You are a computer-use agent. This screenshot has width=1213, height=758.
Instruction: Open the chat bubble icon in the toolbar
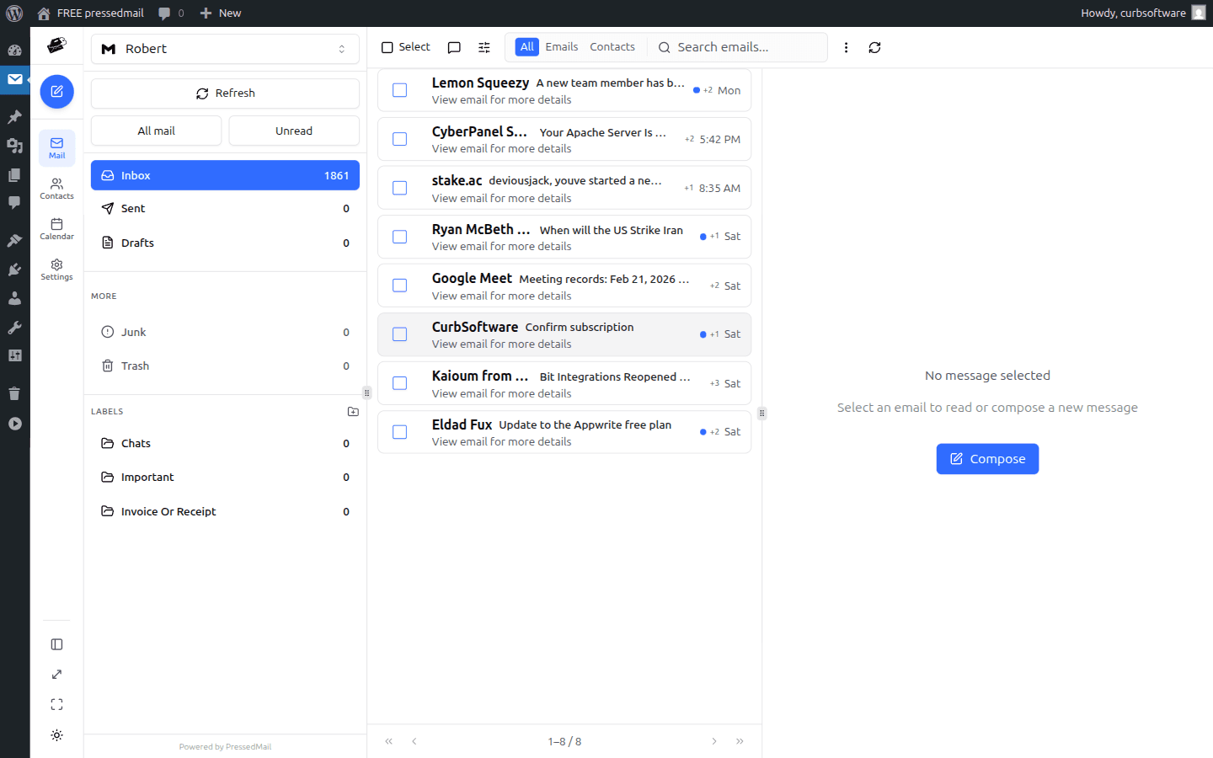(x=454, y=47)
